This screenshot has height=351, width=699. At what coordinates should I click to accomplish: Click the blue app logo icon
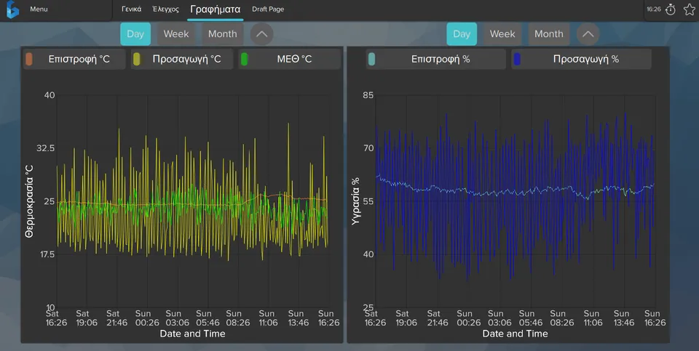[x=12, y=9]
